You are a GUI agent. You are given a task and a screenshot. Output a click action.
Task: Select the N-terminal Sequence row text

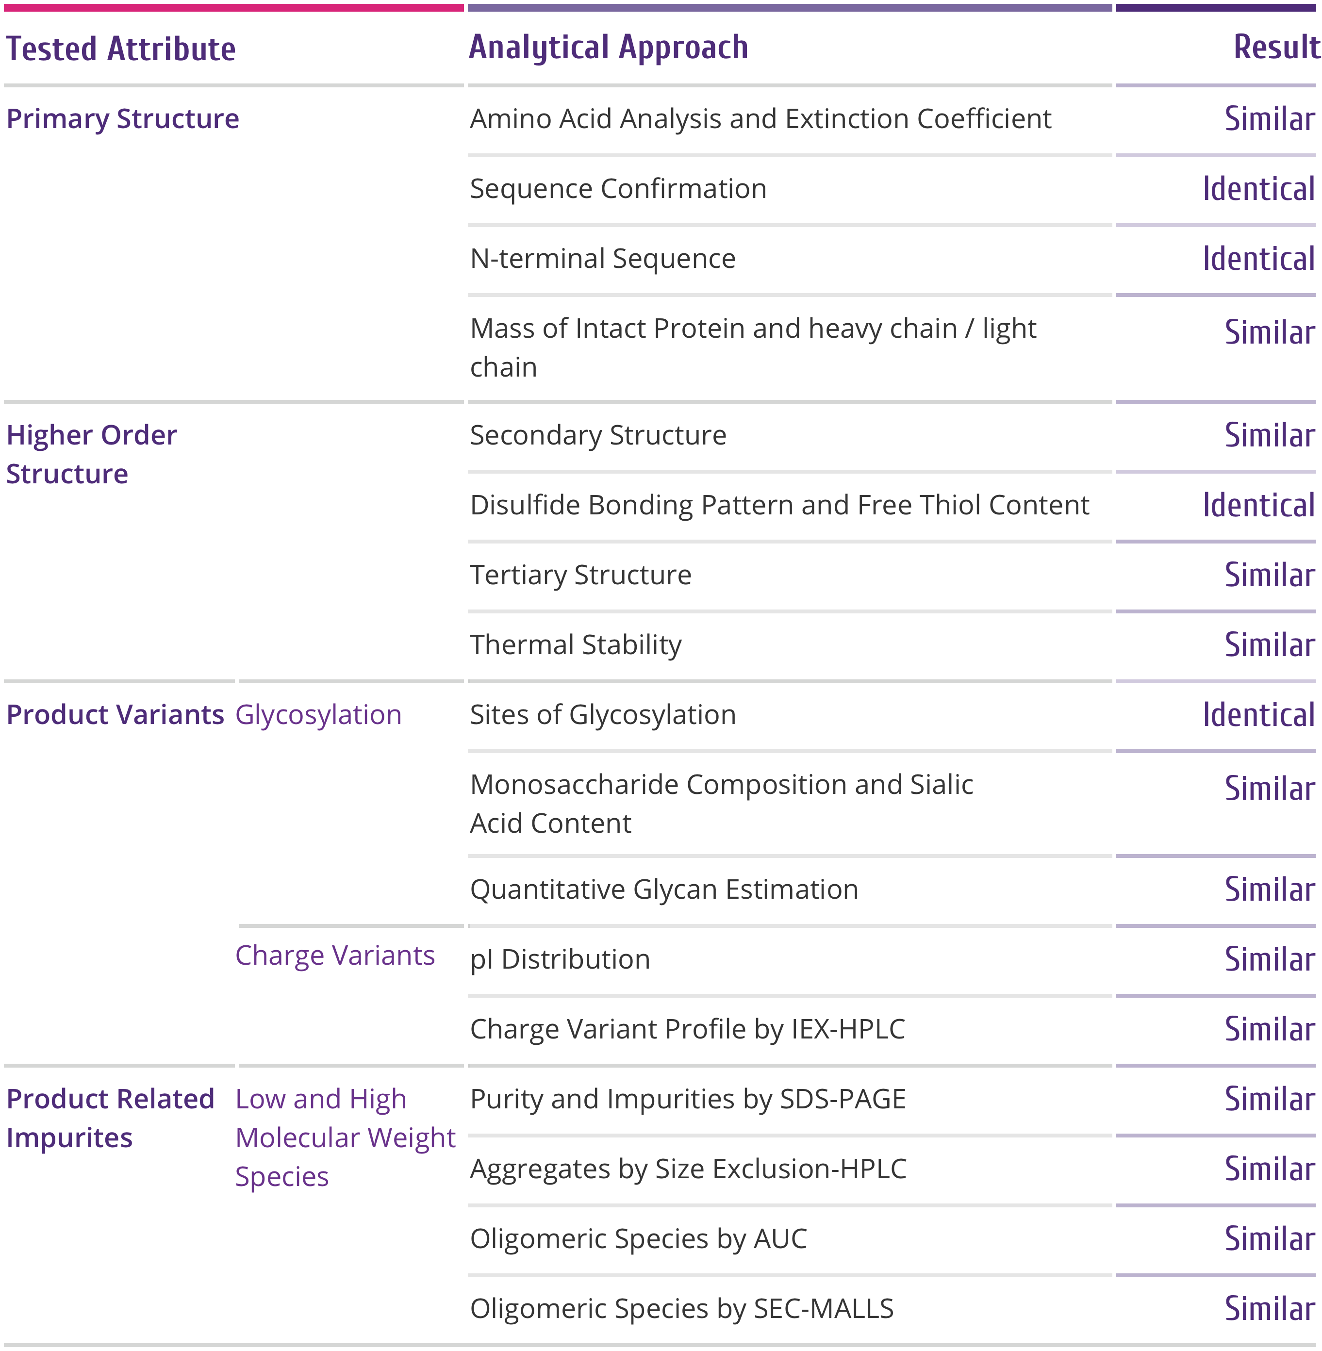pyautogui.click(x=603, y=258)
